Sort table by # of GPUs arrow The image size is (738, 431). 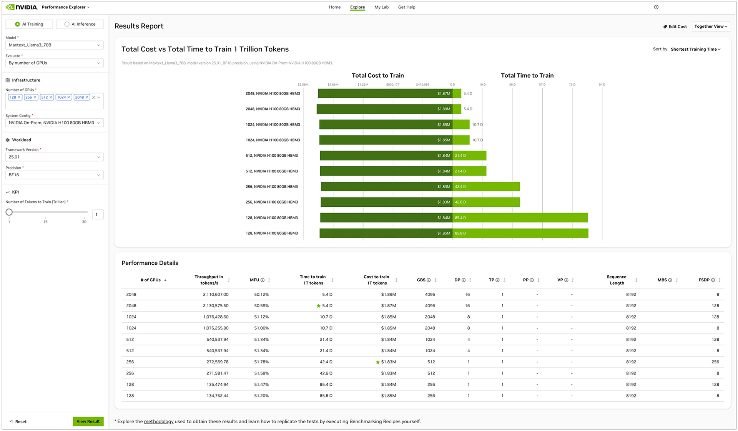[165, 280]
